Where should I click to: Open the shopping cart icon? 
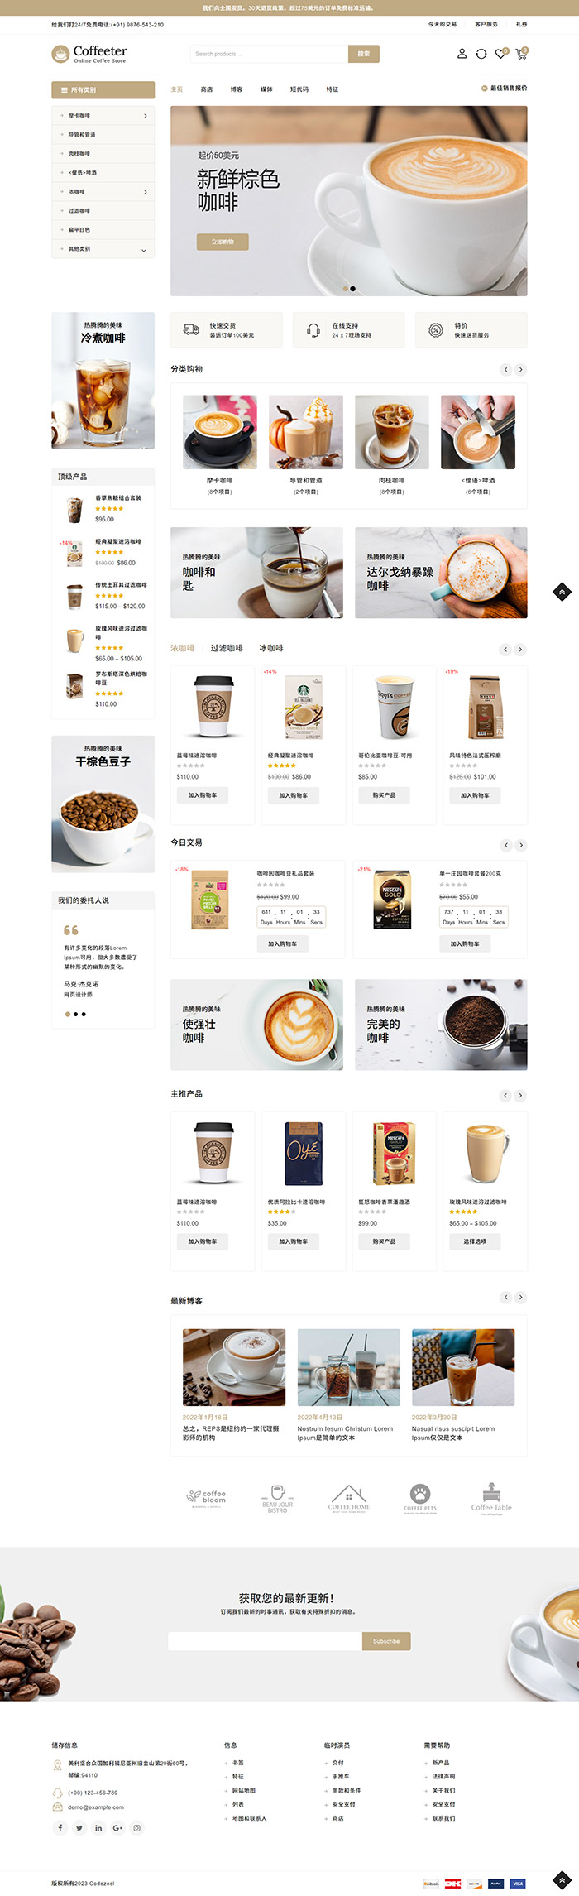coord(521,54)
